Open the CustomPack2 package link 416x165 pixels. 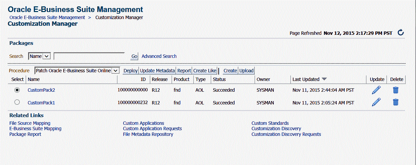[41, 90]
